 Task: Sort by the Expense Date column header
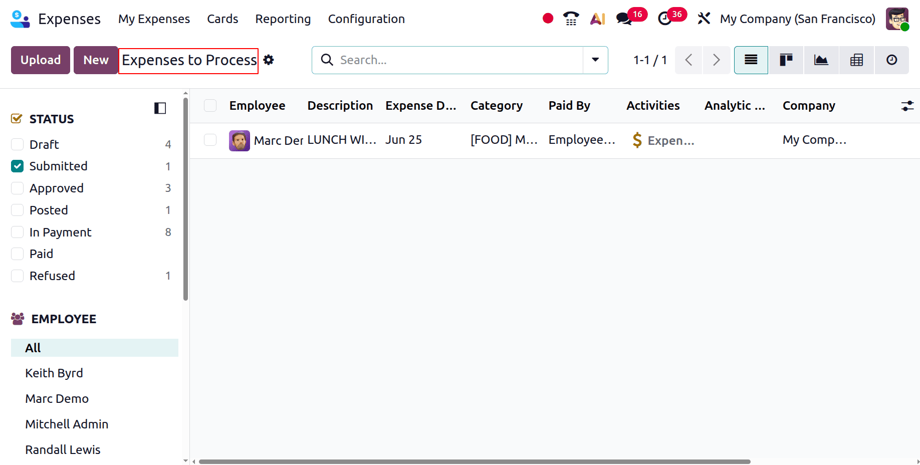(x=421, y=106)
